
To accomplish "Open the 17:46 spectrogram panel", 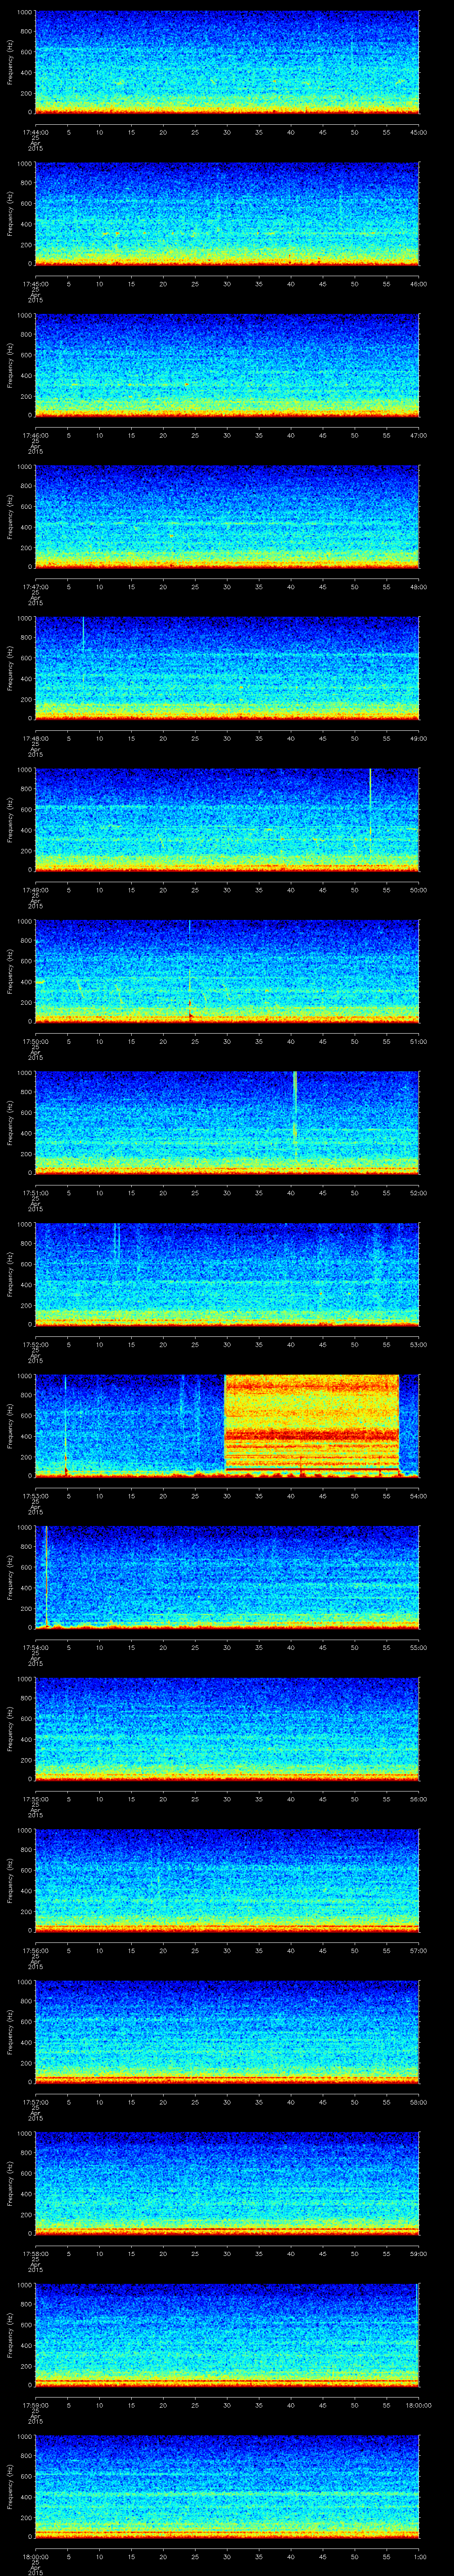I will (227, 365).
